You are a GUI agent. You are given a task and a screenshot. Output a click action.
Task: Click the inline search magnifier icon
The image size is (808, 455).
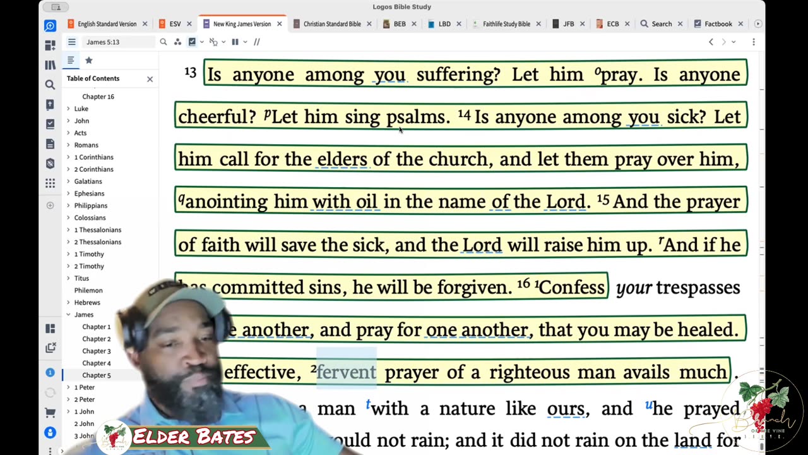163,42
